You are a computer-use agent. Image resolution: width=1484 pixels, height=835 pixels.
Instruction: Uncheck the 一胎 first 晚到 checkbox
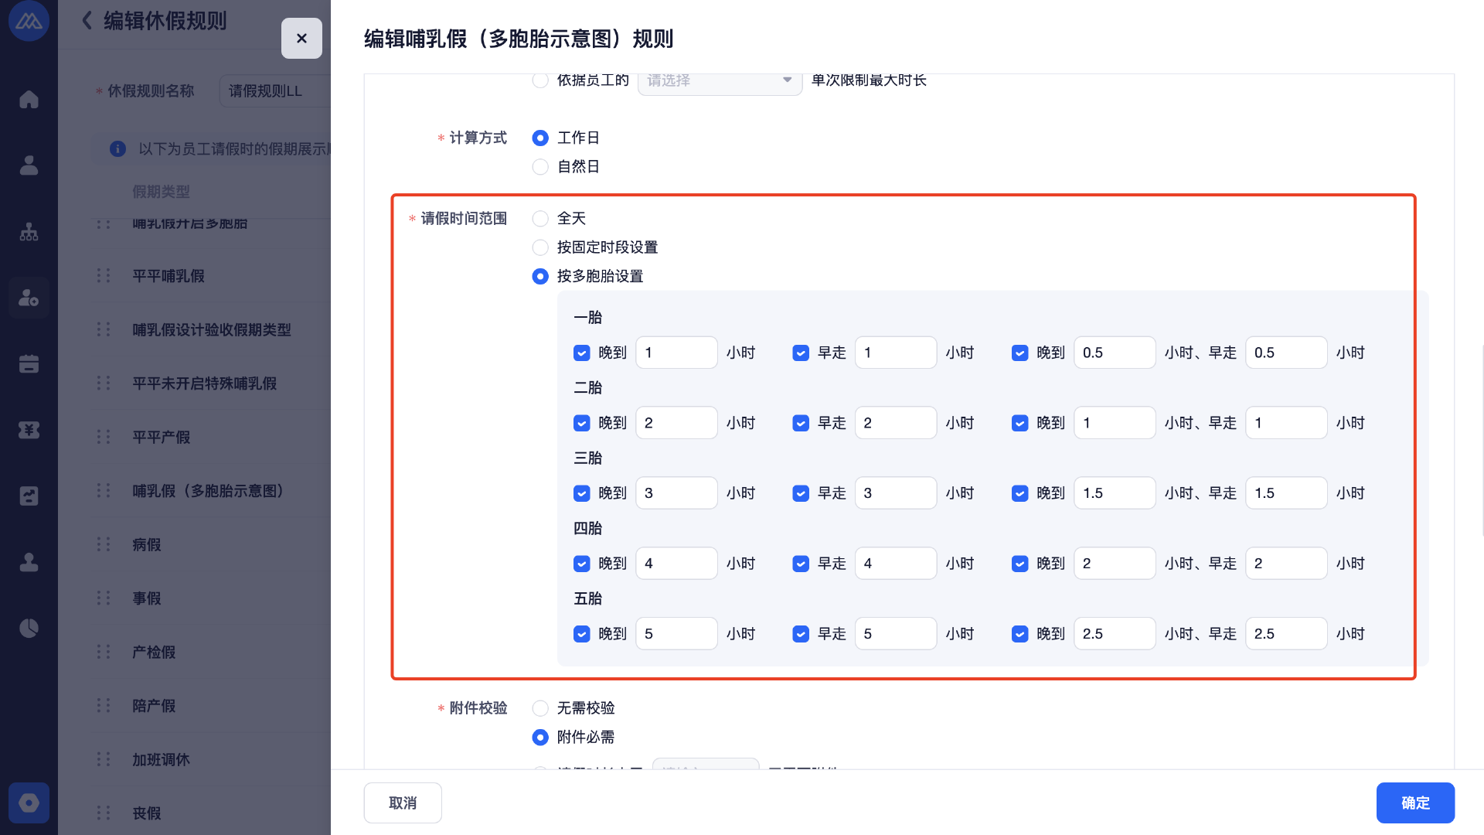tap(582, 353)
